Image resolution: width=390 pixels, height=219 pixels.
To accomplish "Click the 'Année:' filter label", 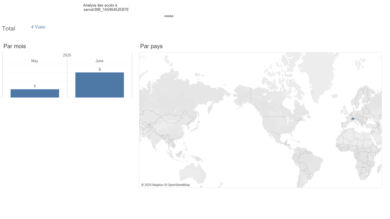I will pyautogui.click(x=169, y=16).
